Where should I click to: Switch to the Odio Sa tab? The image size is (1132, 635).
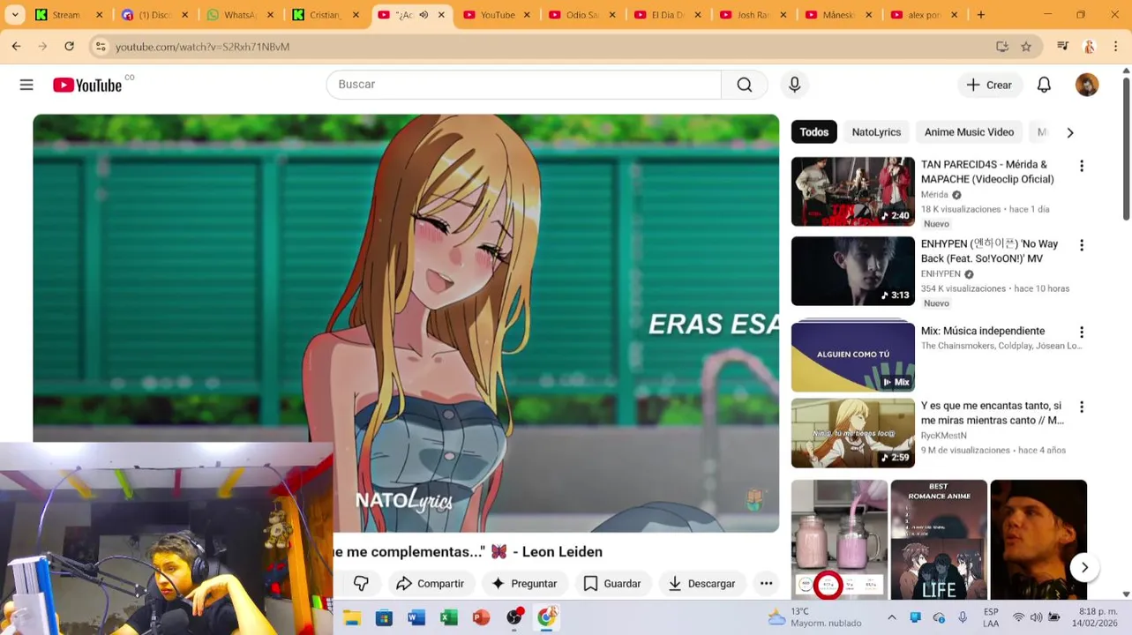tap(581, 15)
